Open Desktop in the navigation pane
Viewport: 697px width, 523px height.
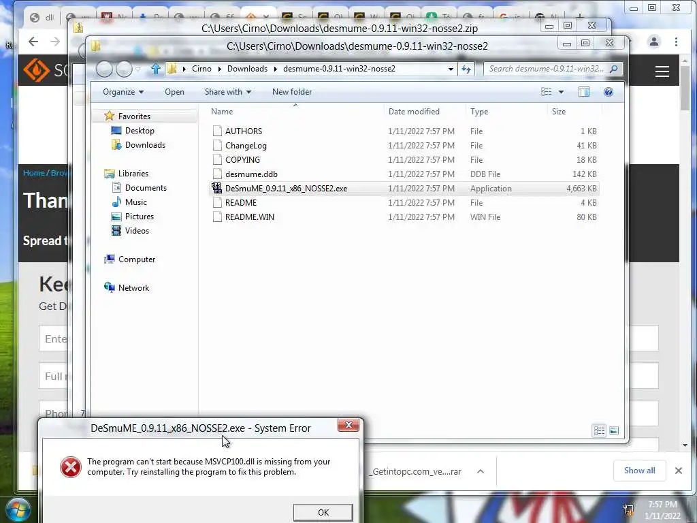140,130
